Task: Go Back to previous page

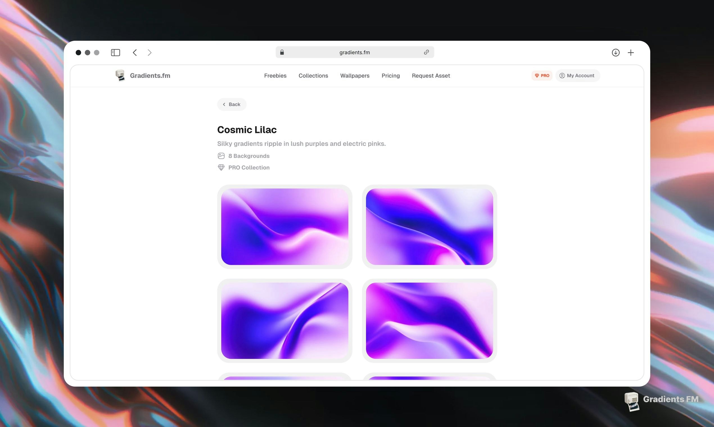Action: [x=232, y=105]
